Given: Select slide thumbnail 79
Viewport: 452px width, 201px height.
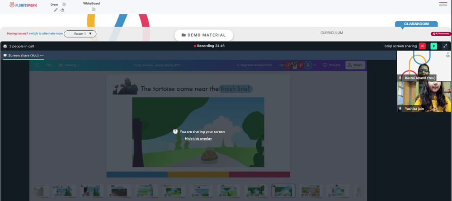Looking at the screenshot, I should [64, 191].
